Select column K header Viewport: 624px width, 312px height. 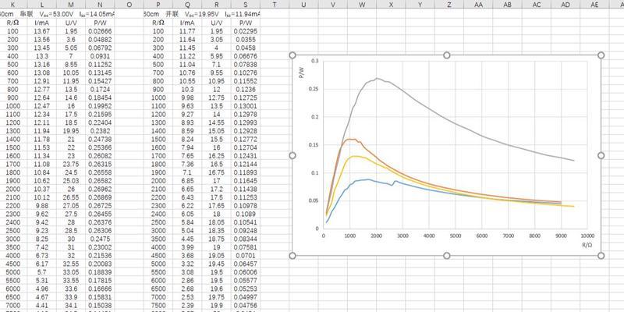[12, 5]
